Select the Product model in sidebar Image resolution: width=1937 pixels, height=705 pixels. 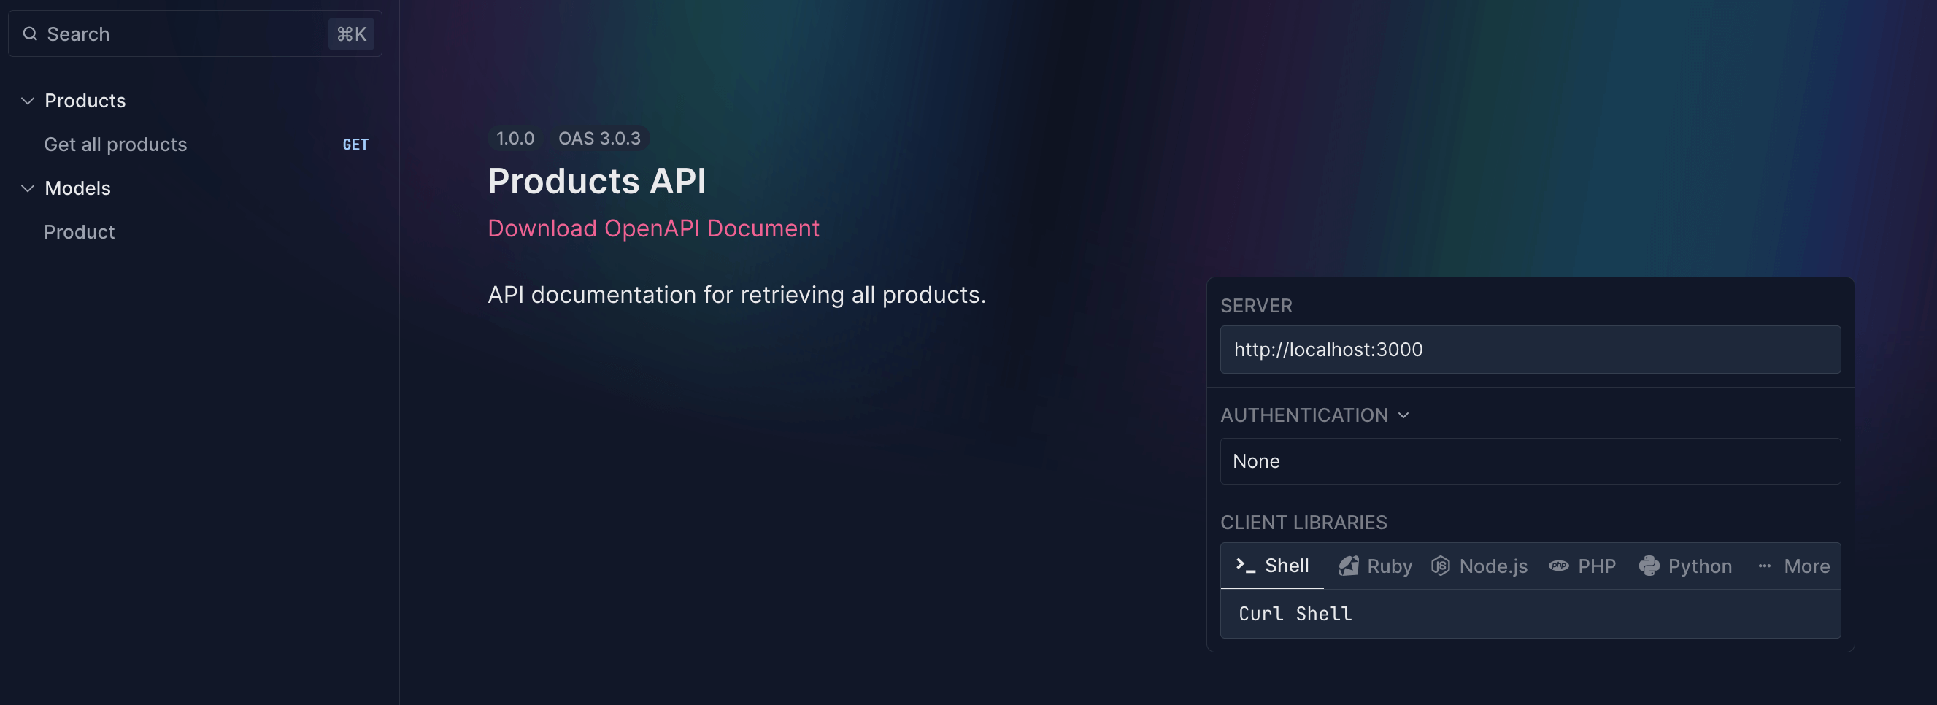click(x=79, y=231)
